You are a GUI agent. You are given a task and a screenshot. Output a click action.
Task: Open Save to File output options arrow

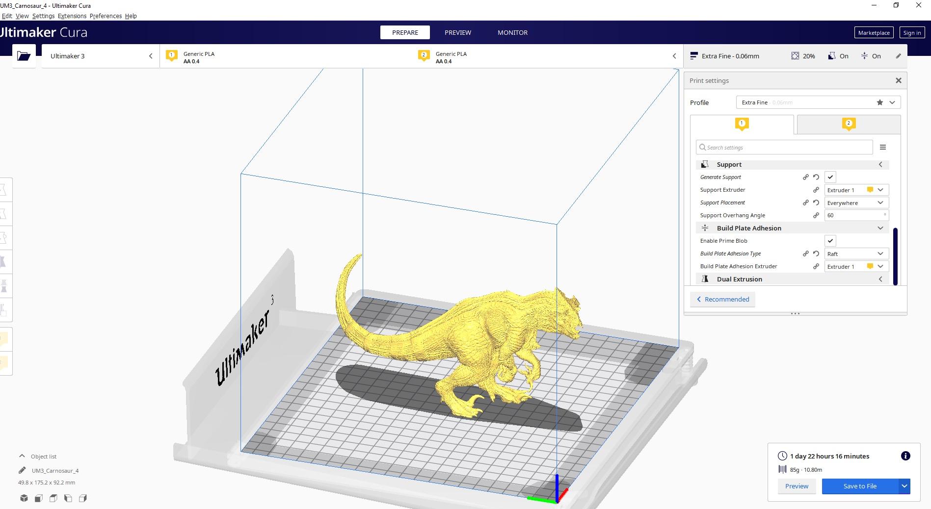(x=904, y=486)
